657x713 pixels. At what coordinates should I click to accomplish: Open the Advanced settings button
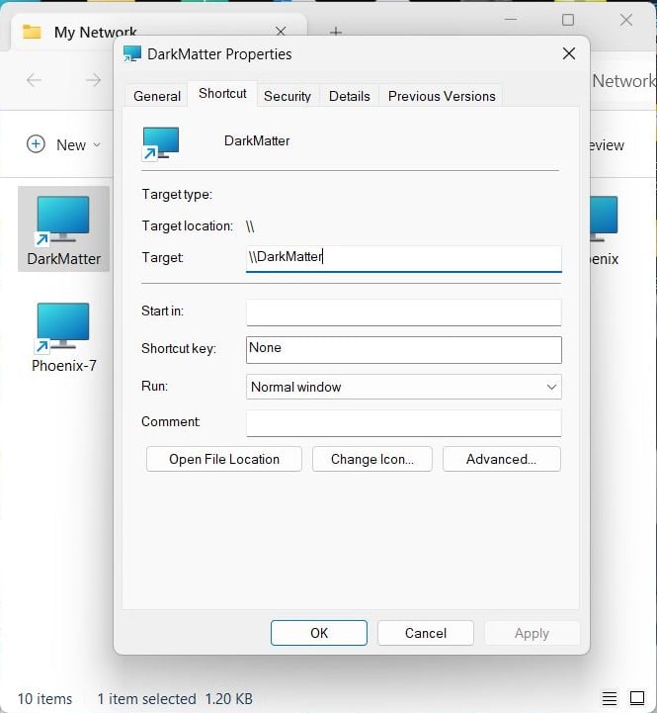pyautogui.click(x=501, y=459)
